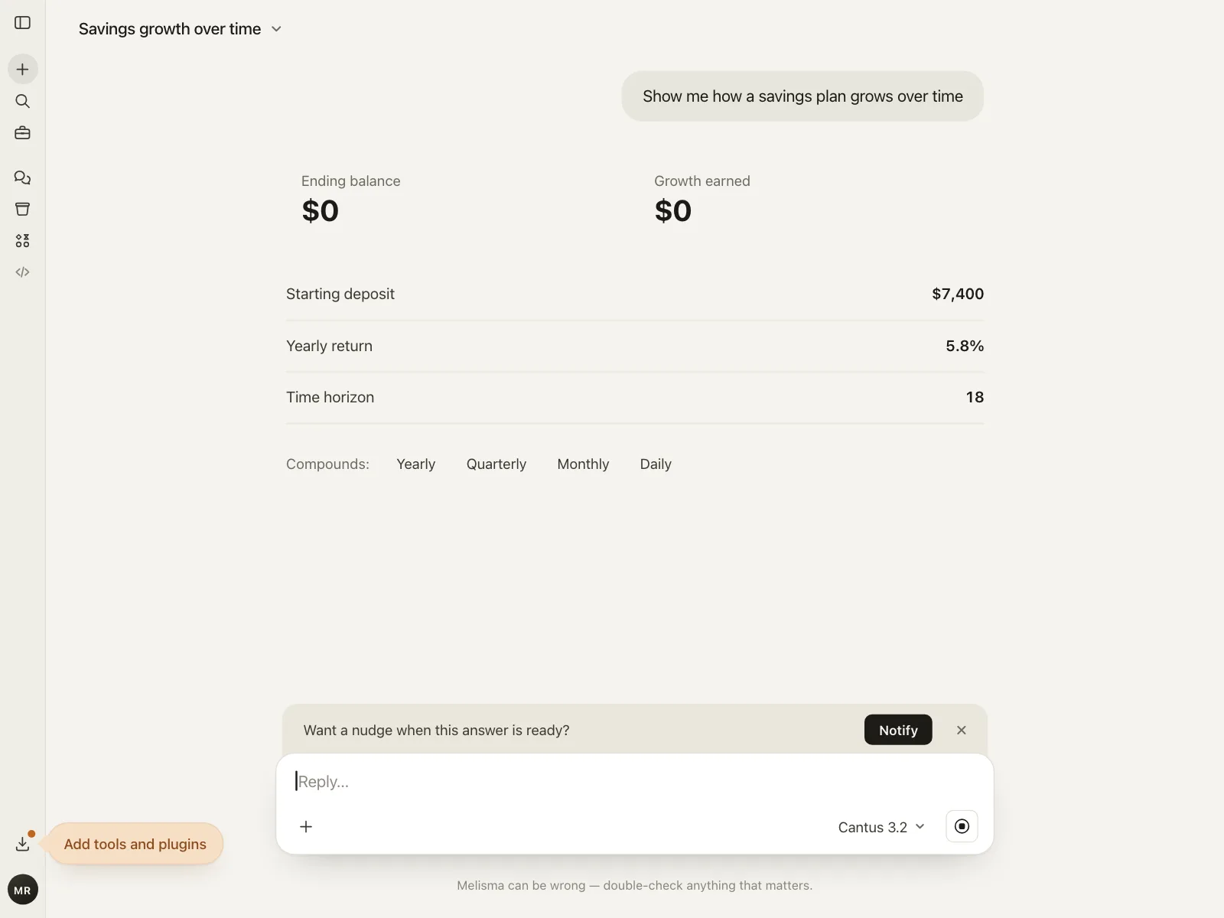The height and width of the screenshot is (918, 1224).
Task: Open the Cantus 3.2 model selector
Action: click(881, 827)
